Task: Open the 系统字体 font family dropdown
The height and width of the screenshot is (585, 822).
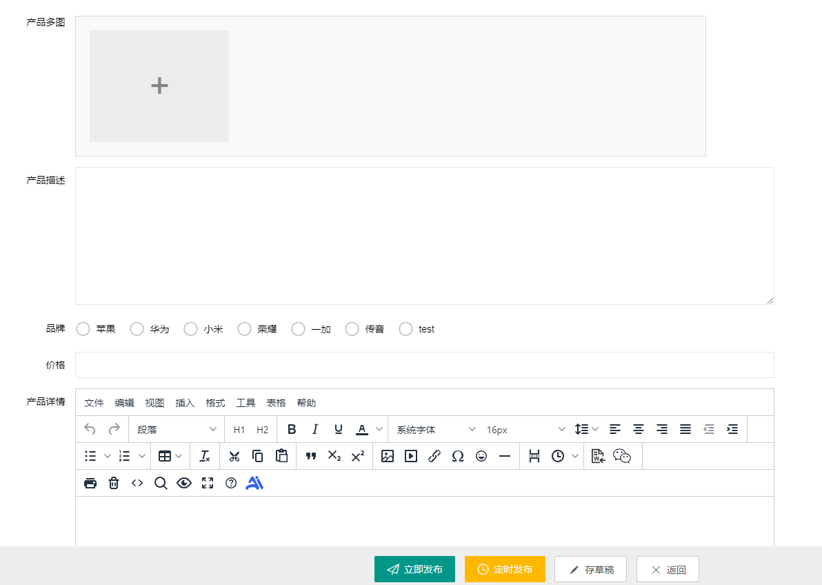Action: pyautogui.click(x=436, y=429)
